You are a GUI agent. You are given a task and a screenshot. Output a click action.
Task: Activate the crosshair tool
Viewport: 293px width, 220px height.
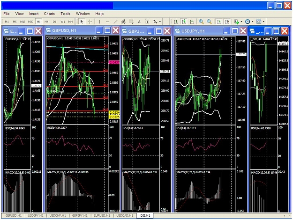[x=90, y=22]
